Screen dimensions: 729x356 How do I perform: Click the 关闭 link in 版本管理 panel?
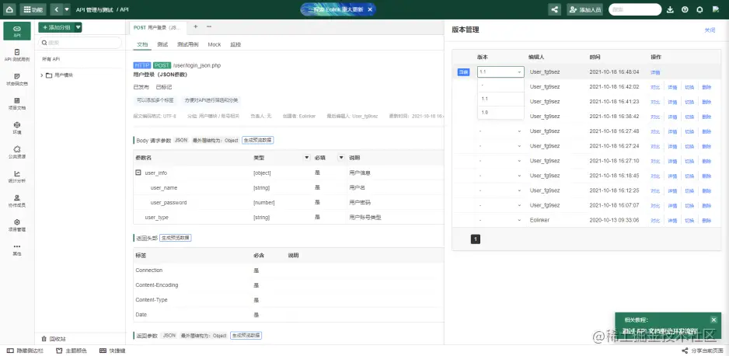point(710,30)
